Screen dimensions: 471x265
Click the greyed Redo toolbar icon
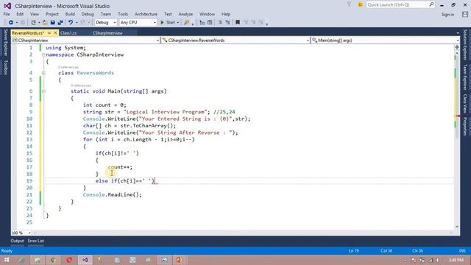click(83, 23)
